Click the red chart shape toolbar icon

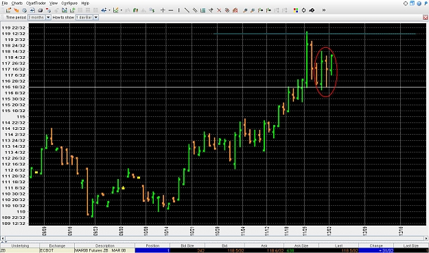[235, 10]
